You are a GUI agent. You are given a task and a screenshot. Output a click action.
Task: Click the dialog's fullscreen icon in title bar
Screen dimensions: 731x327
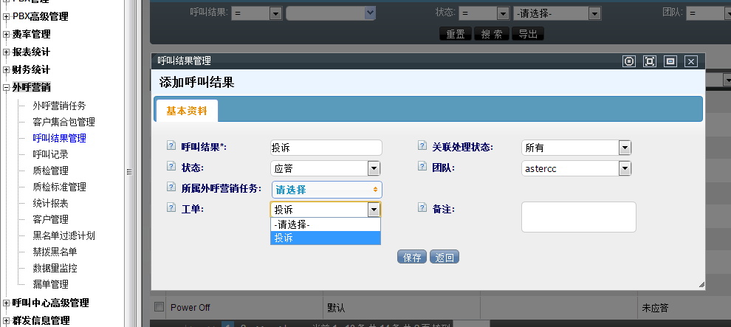coord(650,61)
